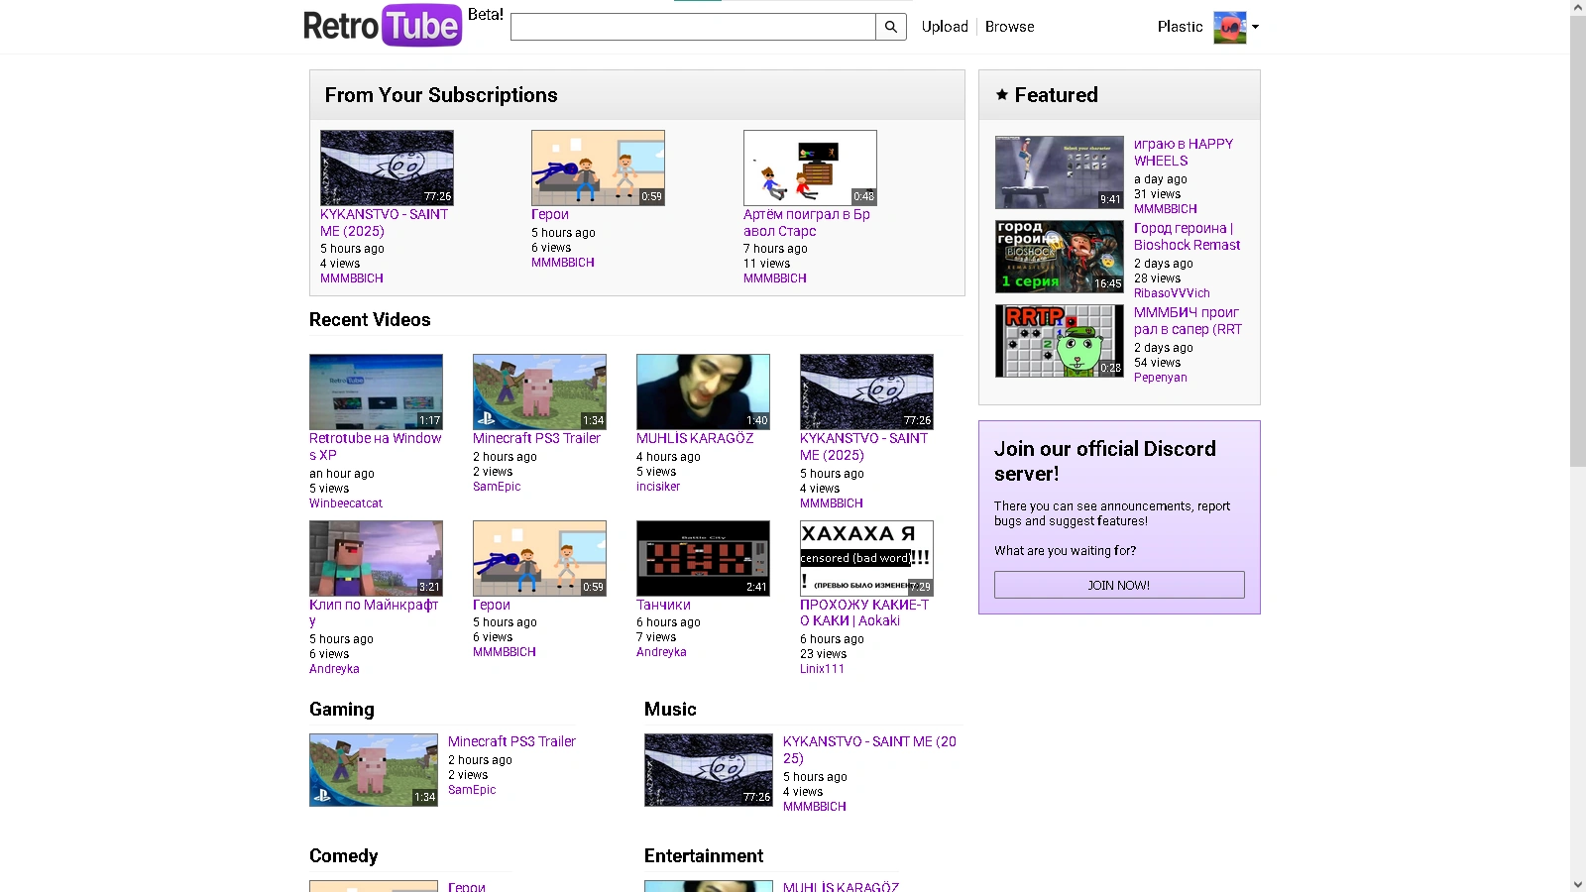Open KYKANSTVO thumbnail in Music section
This screenshot has width=1586, height=892.
point(709,770)
